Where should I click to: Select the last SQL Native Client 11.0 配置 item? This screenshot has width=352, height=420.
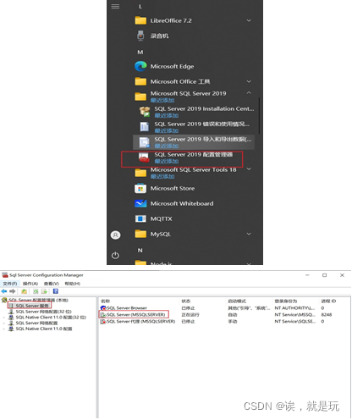click(x=44, y=329)
